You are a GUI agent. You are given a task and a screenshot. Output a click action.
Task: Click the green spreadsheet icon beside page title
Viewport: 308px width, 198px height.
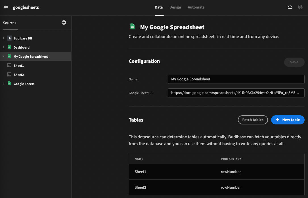pyautogui.click(x=133, y=26)
